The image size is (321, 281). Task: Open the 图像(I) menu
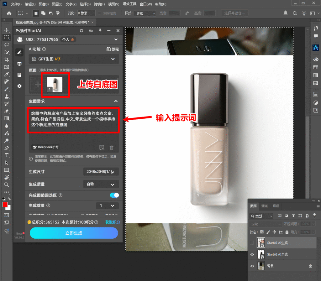coord(44,4)
